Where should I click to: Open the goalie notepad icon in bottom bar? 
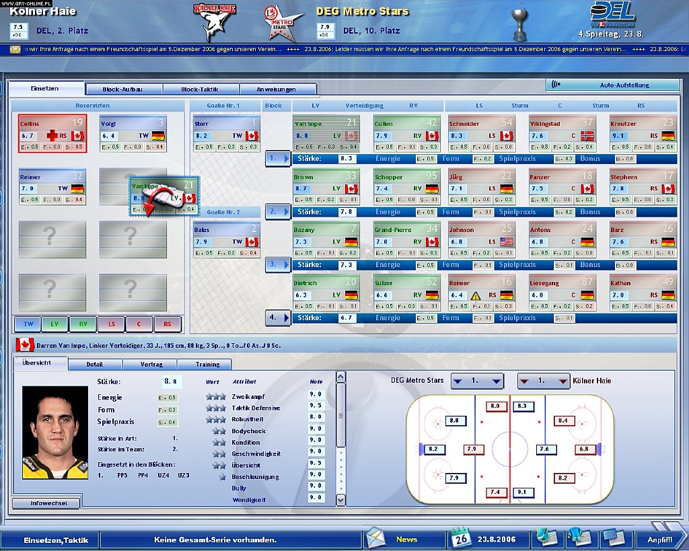coord(546,537)
